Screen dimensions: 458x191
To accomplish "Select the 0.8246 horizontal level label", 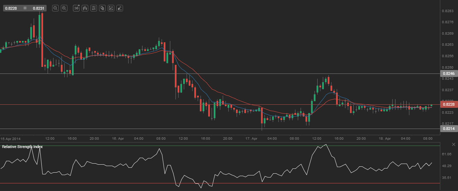I will 448,73.
